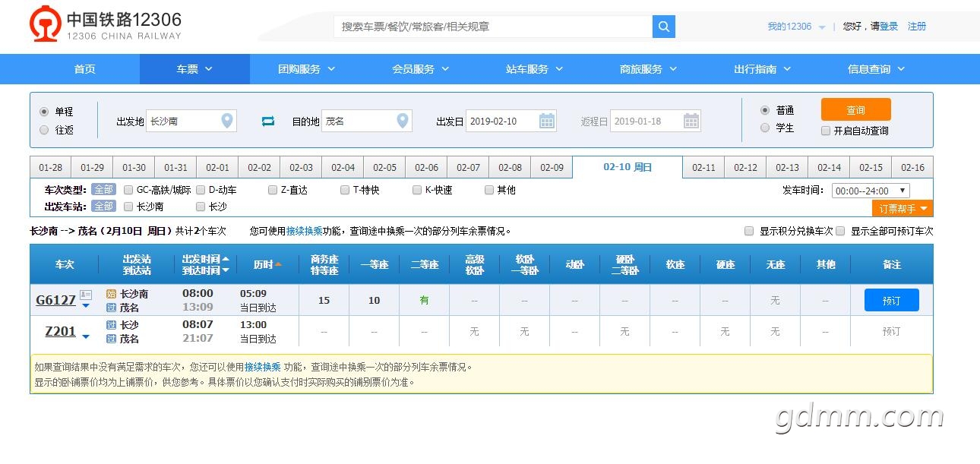
Task: Open 出行指南 navigation menu
Action: 762,69
